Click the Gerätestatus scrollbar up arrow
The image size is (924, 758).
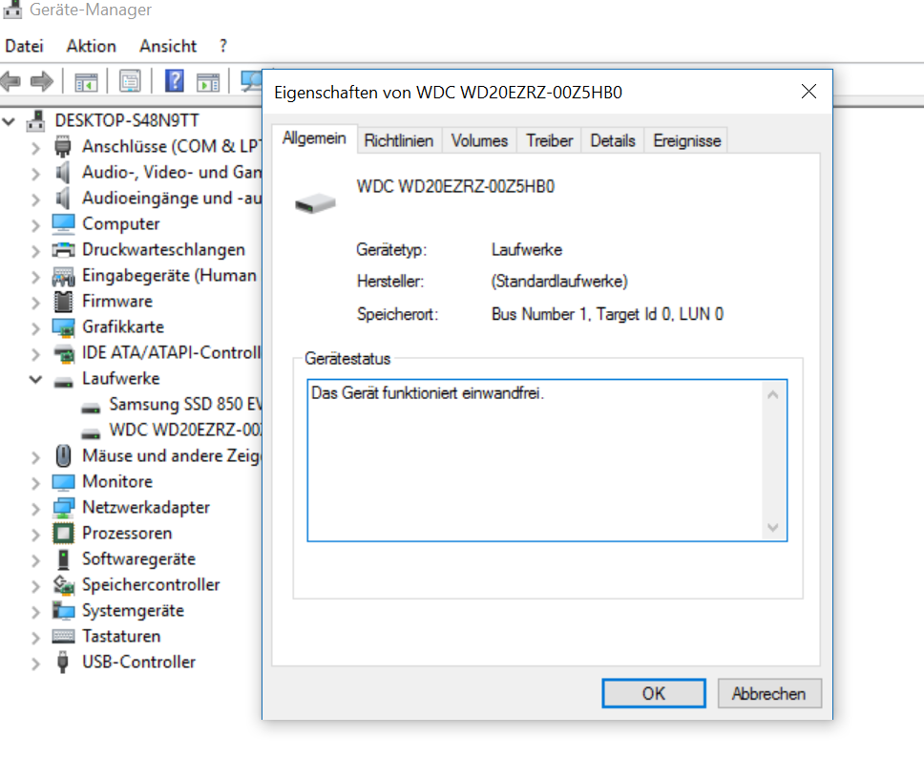[x=773, y=395]
